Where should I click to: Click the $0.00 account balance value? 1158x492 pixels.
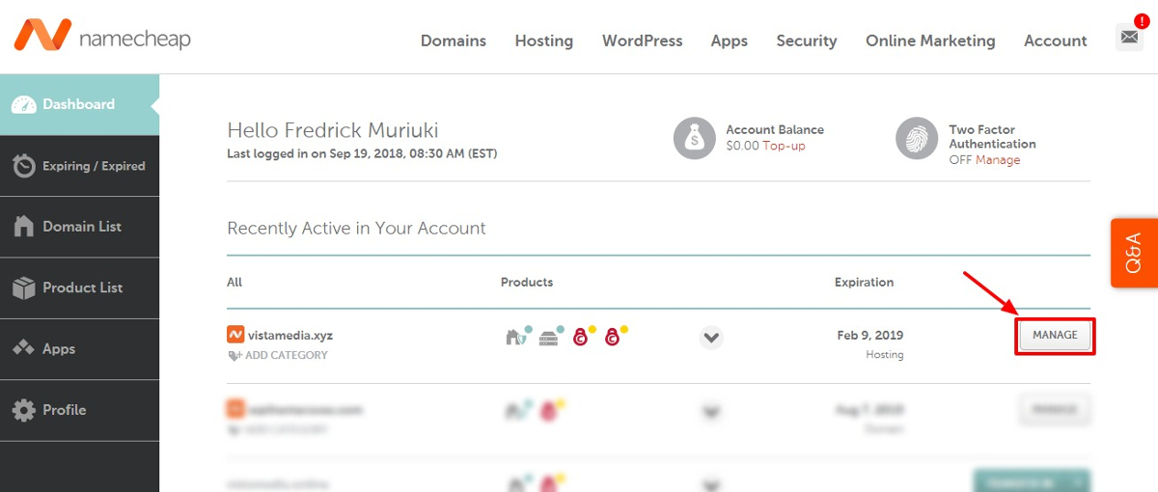[x=743, y=146]
